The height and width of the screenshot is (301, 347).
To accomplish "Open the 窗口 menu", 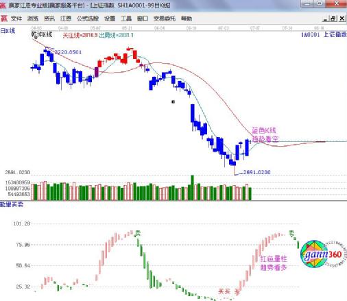I will tap(143, 19).
